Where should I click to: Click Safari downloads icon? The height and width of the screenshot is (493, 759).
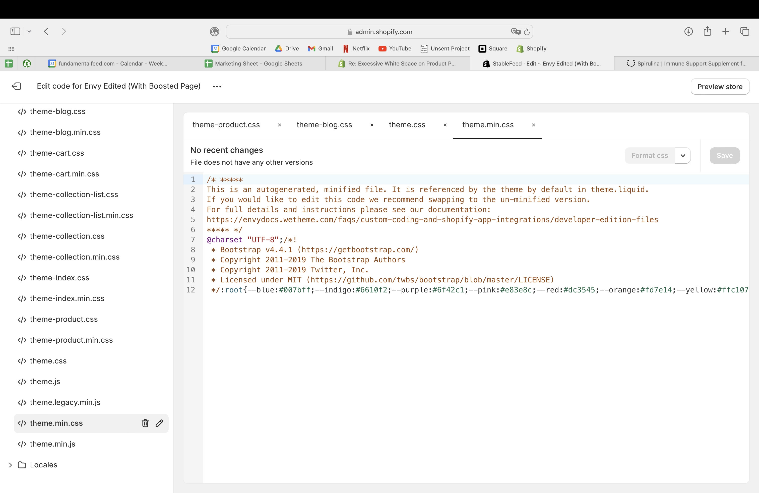(x=688, y=31)
